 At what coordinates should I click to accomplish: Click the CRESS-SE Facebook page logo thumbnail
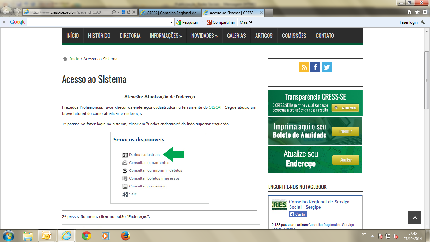click(x=280, y=204)
